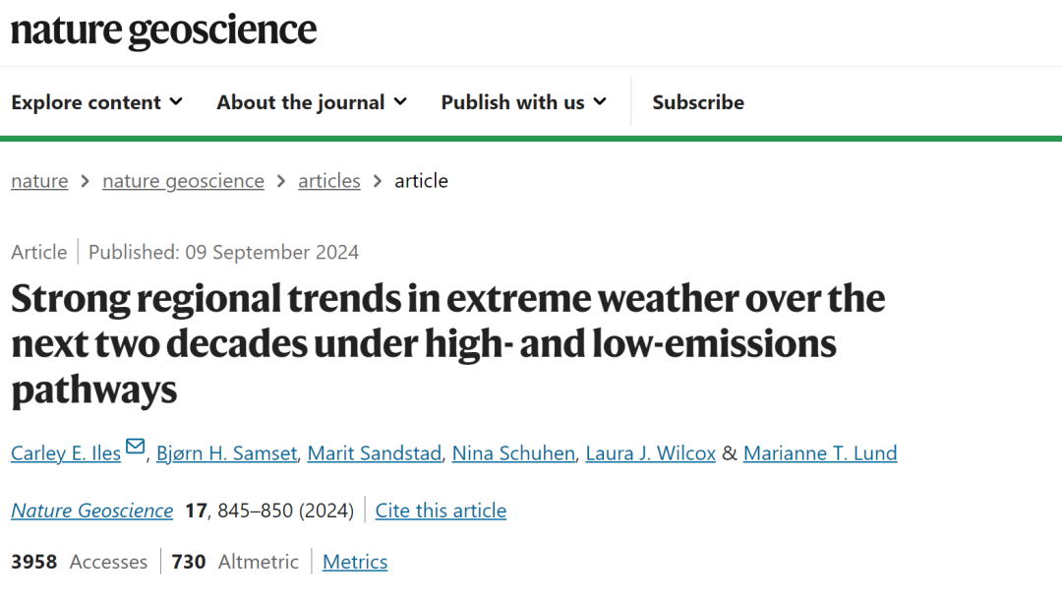The width and height of the screenshot is (1062, 601).
Task: Click author Marianne T. Lund
Action: (820, 453)
